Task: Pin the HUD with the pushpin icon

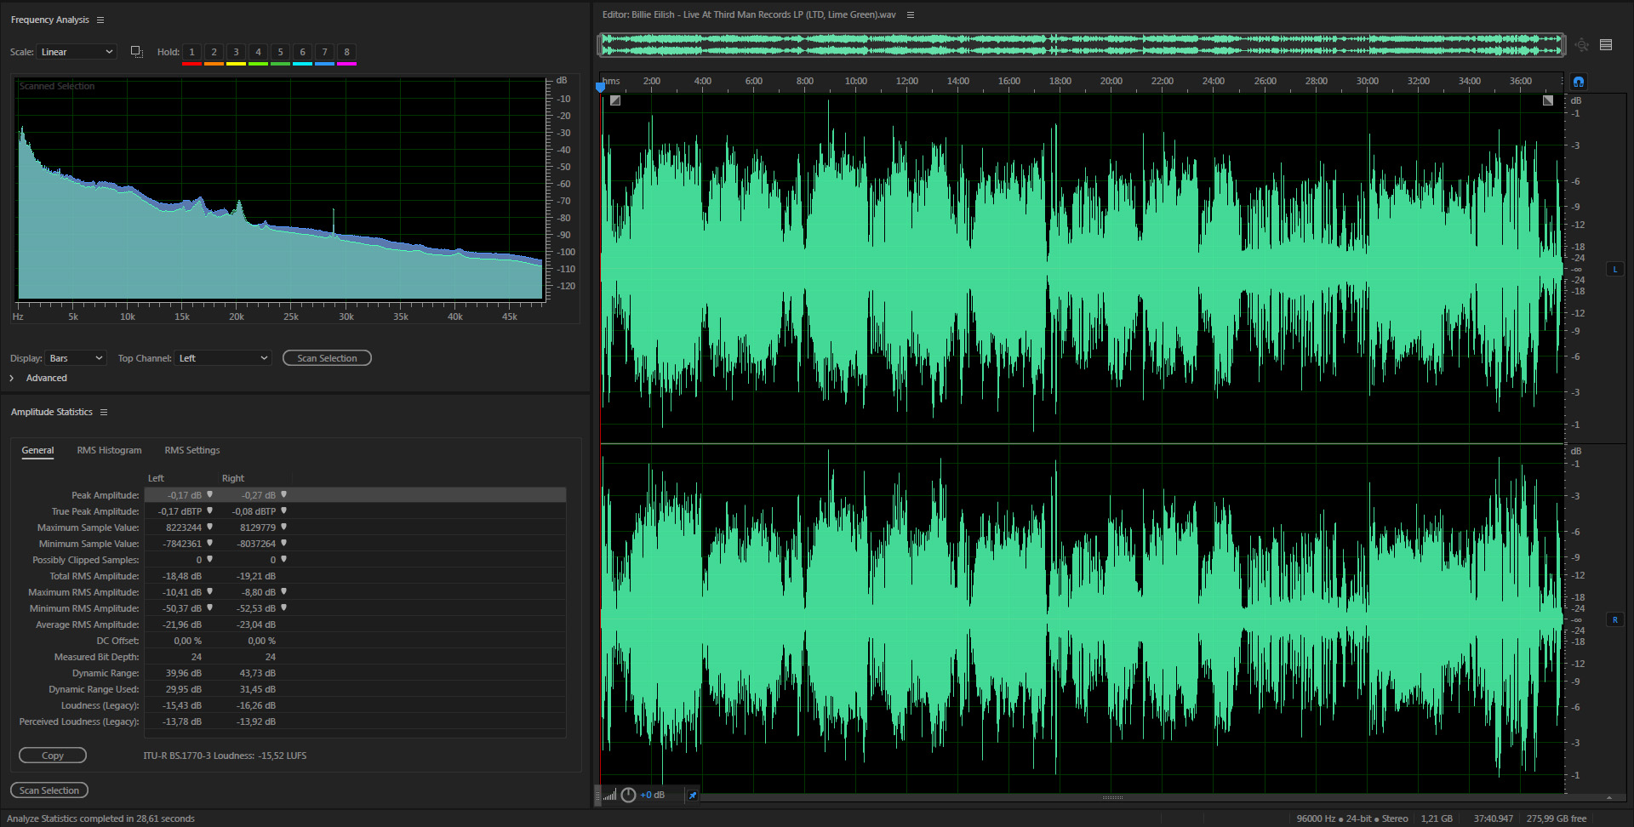Action: 692,796
